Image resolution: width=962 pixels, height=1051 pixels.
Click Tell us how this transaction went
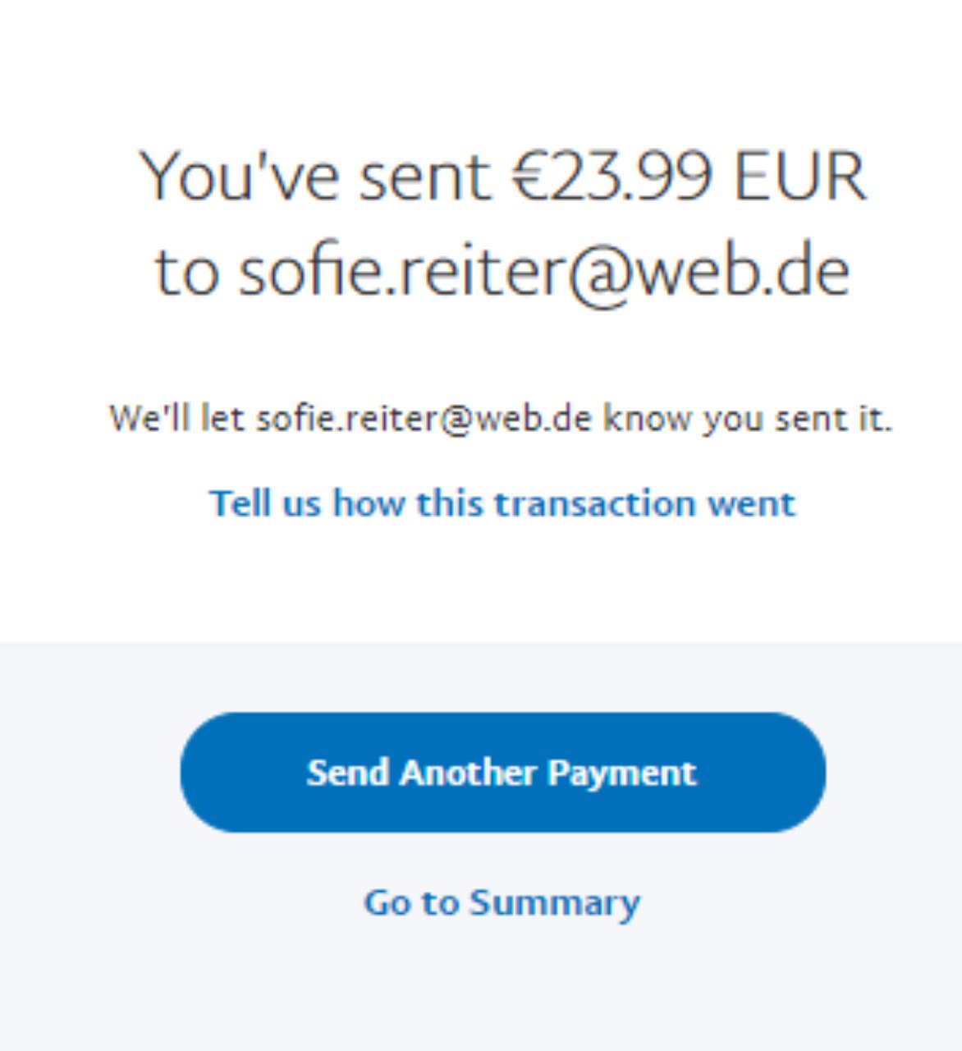pyautogui.click(x=502, y=503)
